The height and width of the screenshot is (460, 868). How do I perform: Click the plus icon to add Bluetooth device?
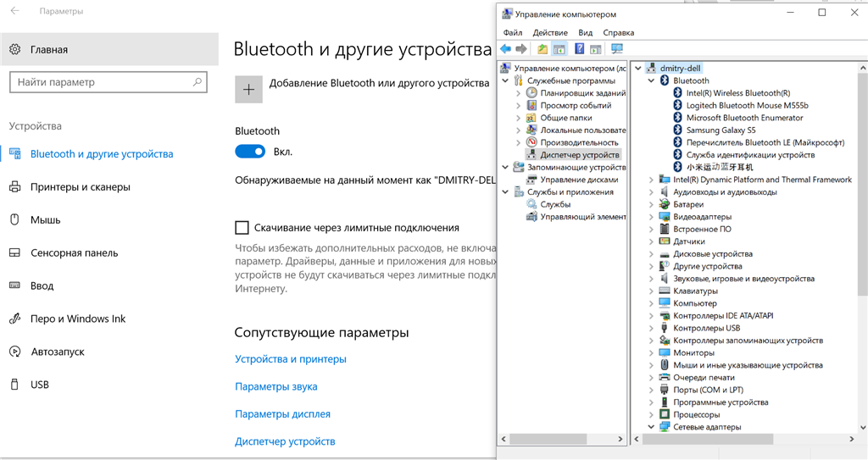point(248,89)
